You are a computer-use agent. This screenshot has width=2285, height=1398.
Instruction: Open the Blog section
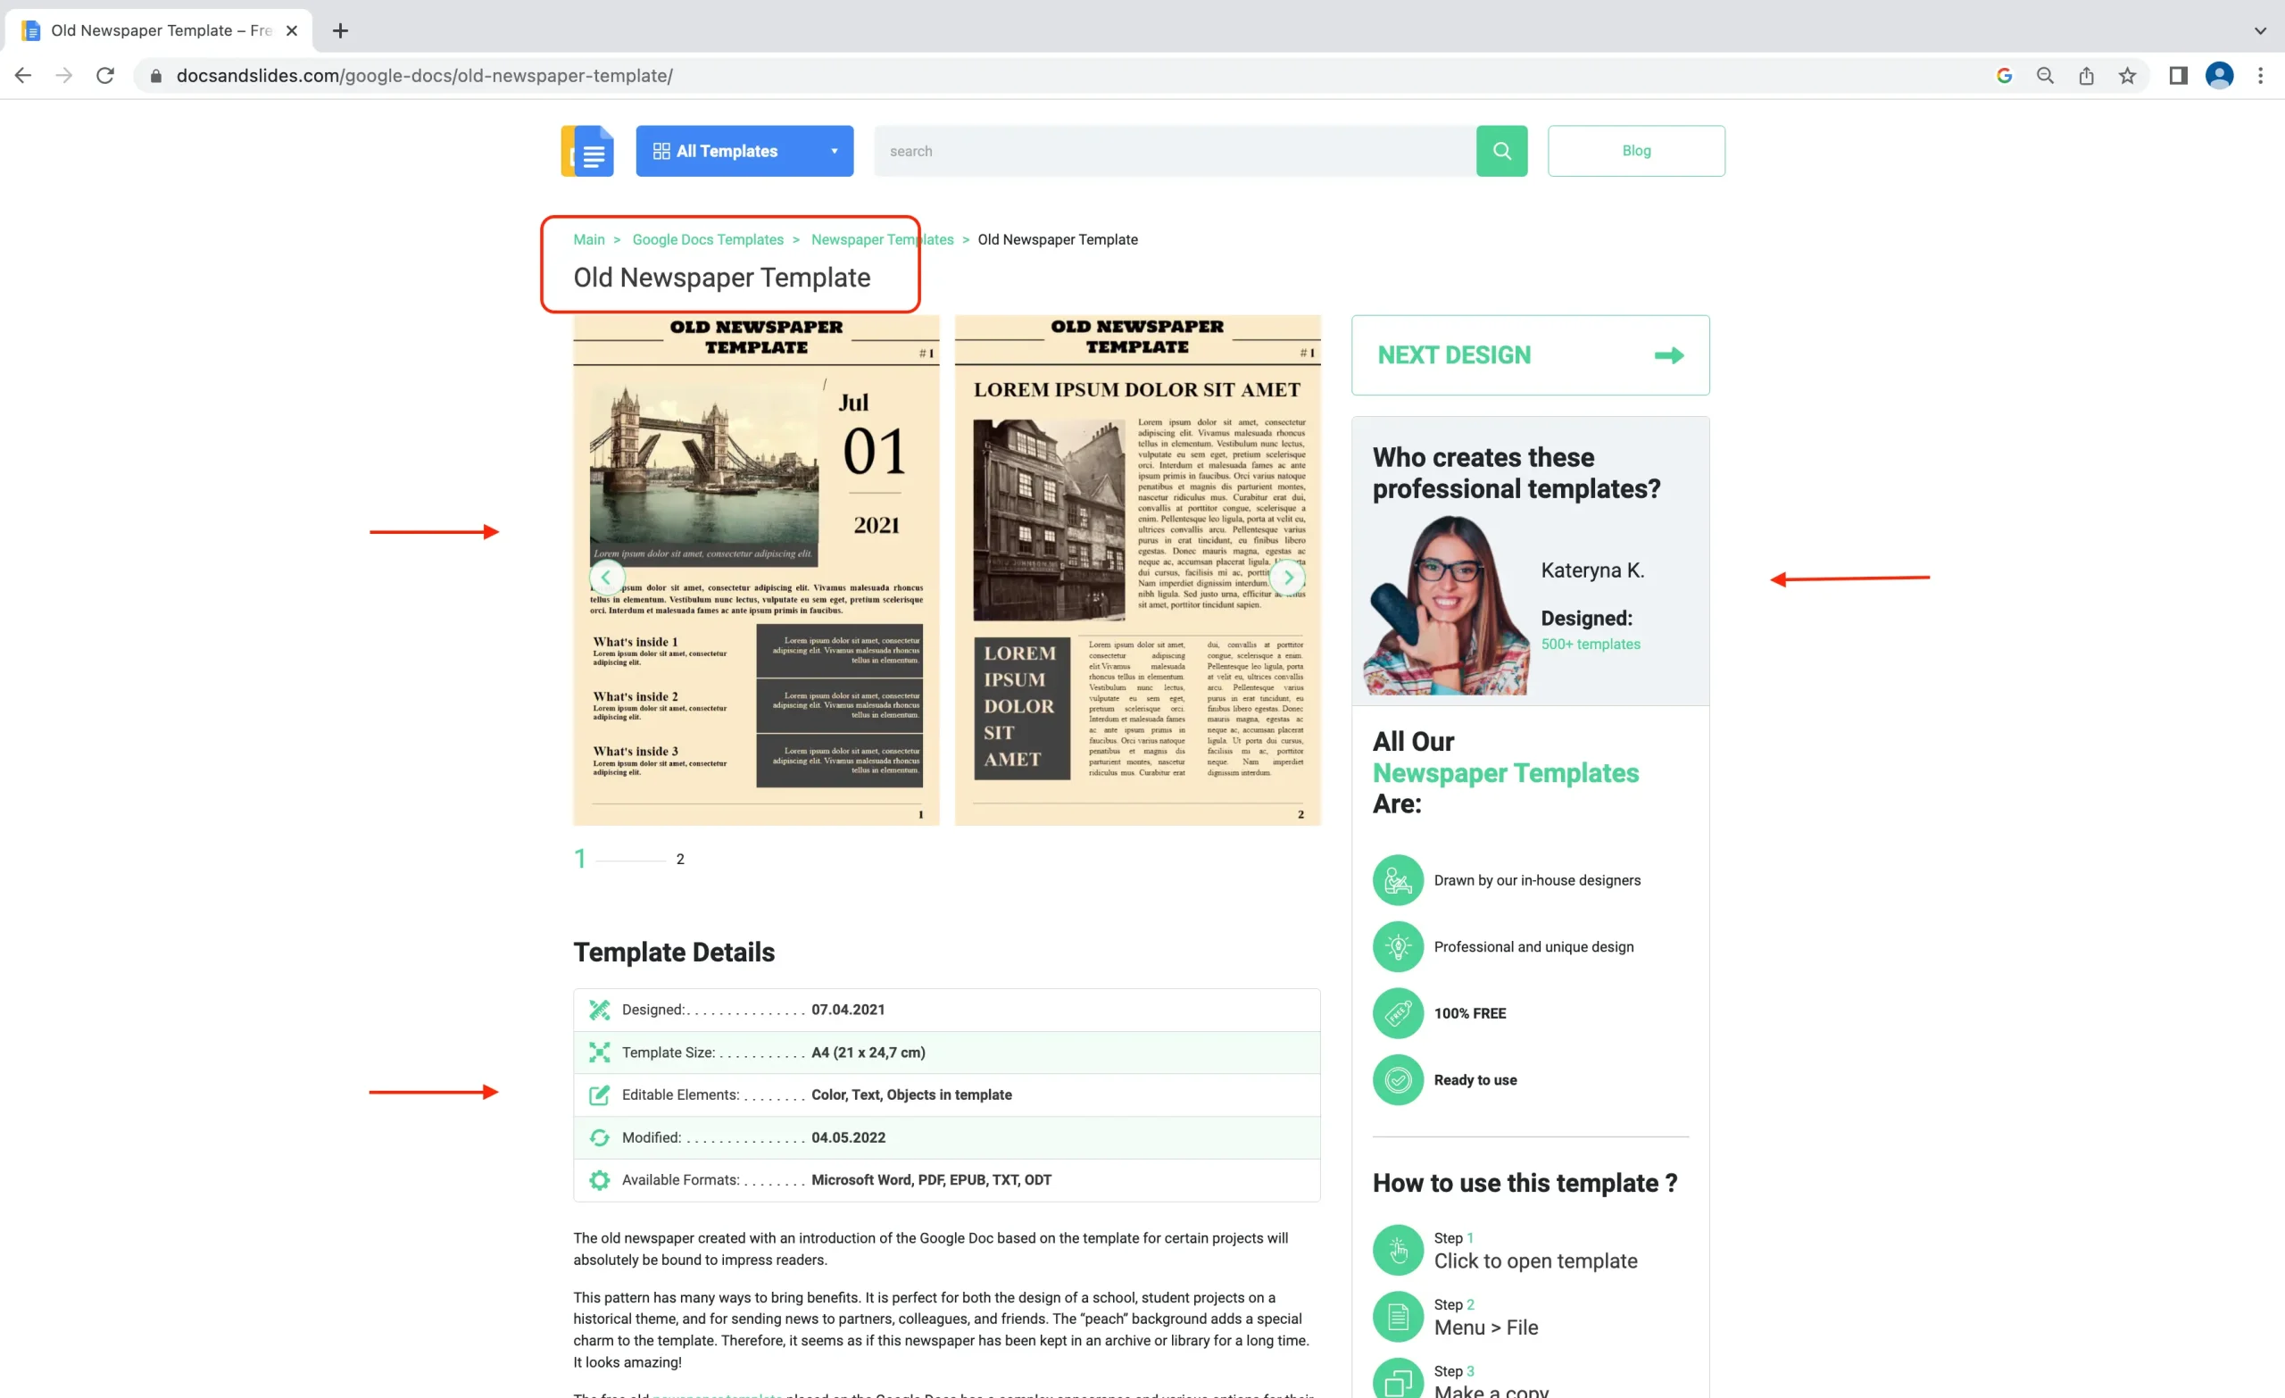[1636, 150]
